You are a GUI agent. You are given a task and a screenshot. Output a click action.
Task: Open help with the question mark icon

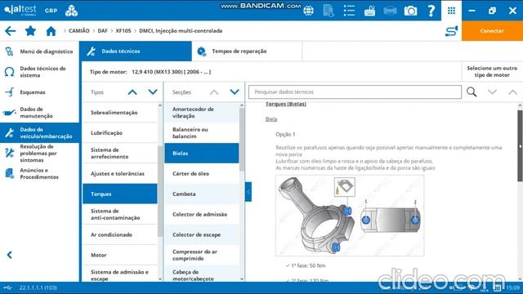click(431, 11)
